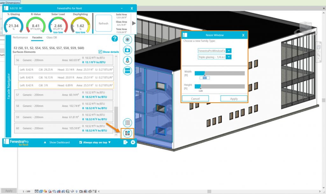The width and height of the screenshot is (326, 194).
Task: Select window row with Cill: 16.13 ft
Action: [x=66, y=77]
